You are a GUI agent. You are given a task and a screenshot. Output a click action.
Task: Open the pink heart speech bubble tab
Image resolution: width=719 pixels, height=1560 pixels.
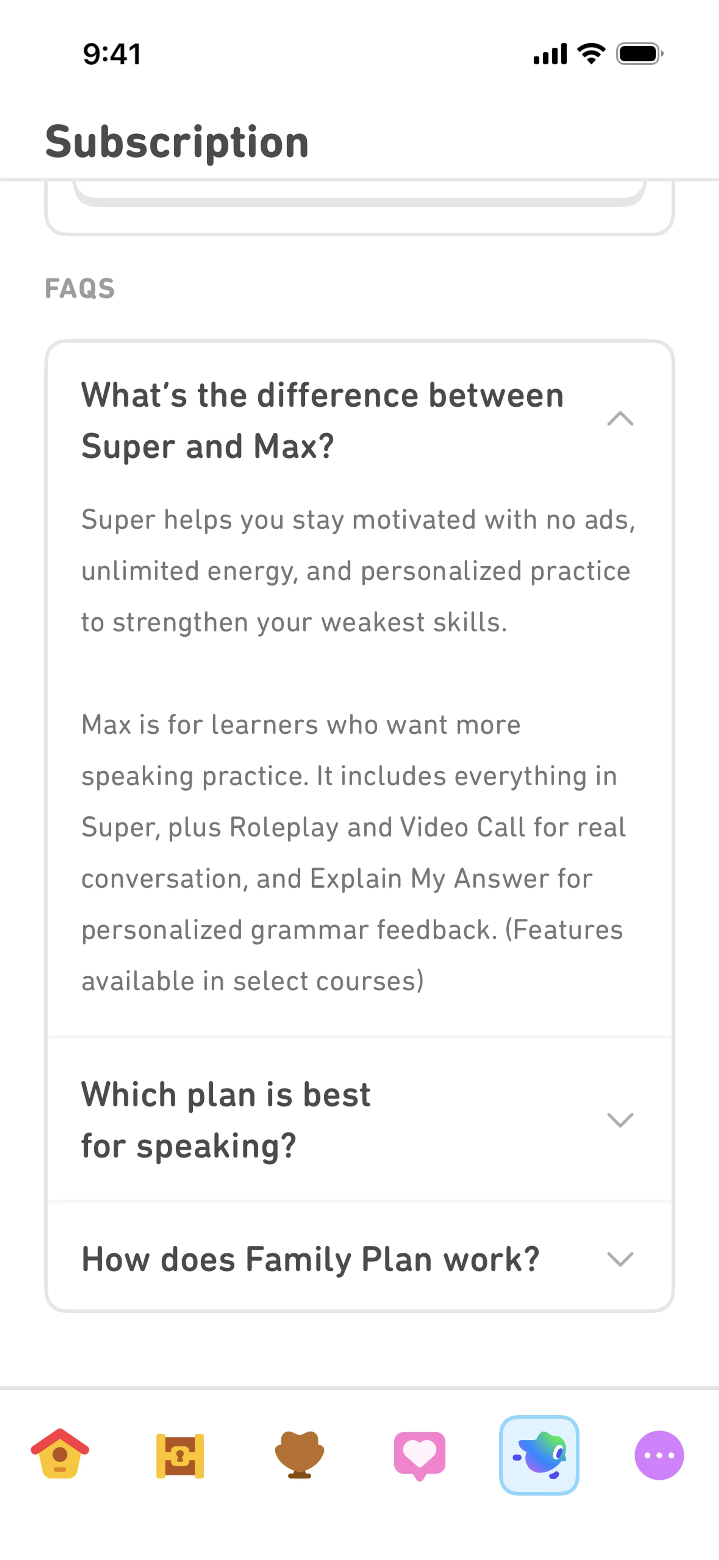point(419,1456)
